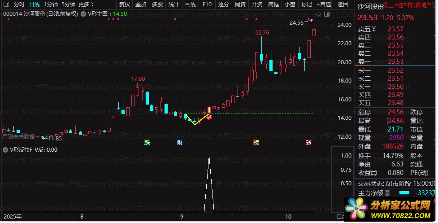Toggle the left sidebar panel icon

click(x=6, y=4)
